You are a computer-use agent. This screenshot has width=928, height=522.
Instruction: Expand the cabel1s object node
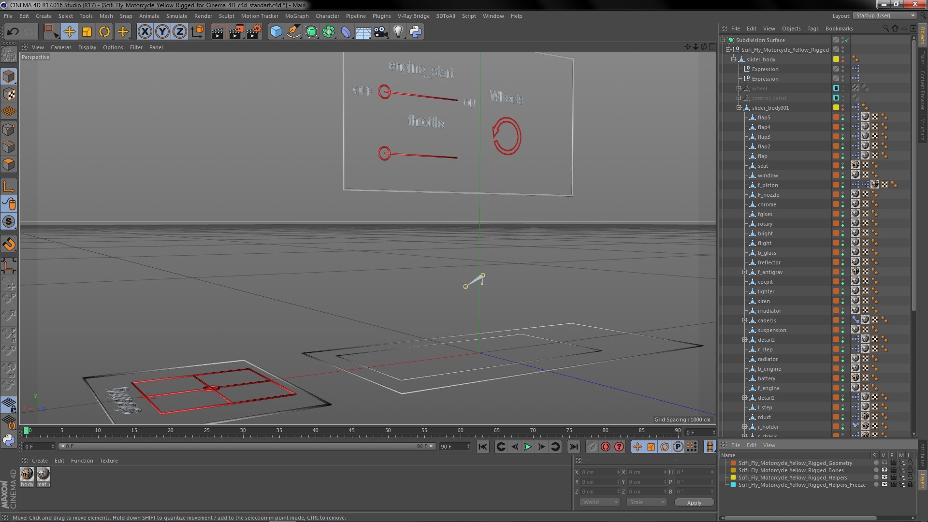tap(744, 320)
